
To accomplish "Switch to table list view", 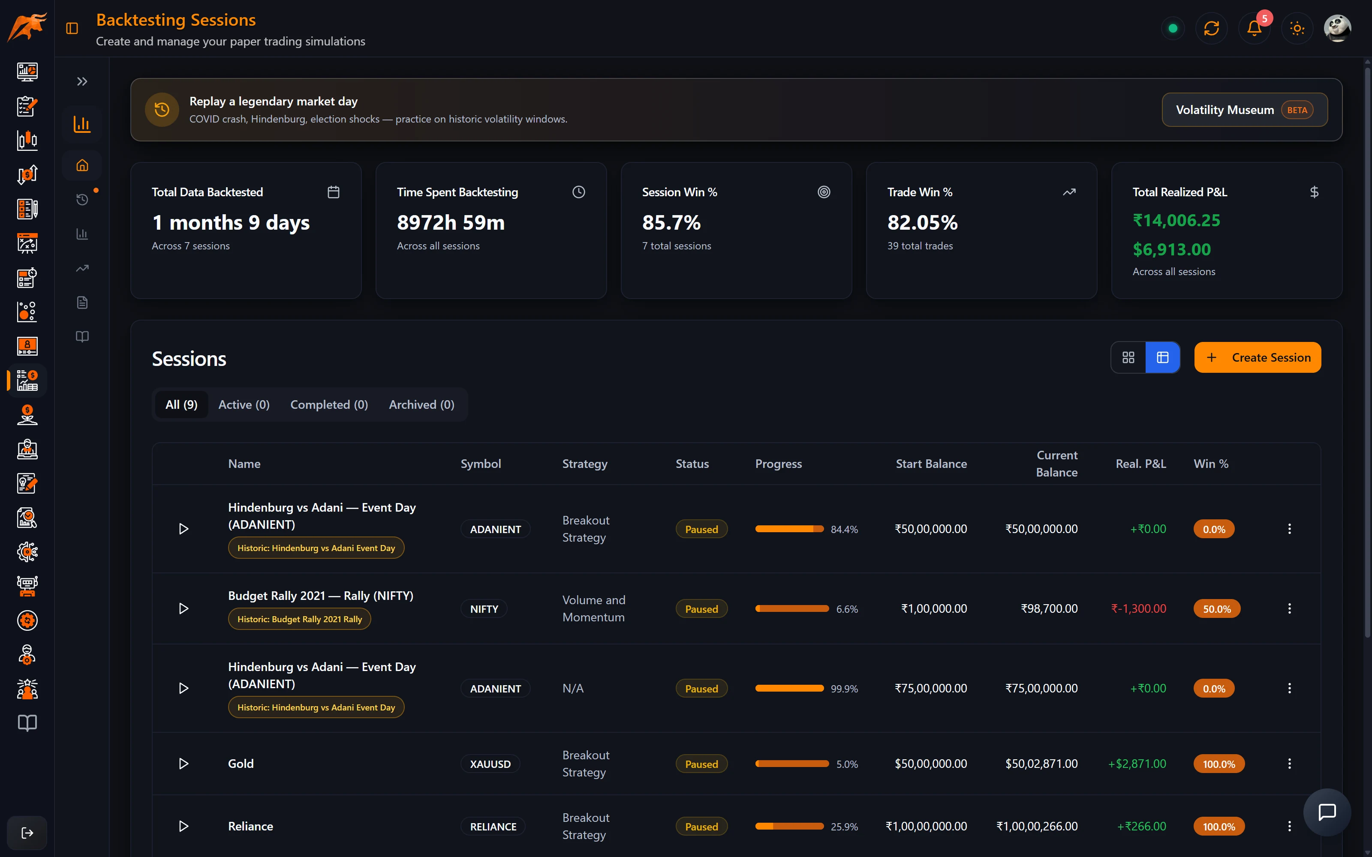I will pos(1163,358).
